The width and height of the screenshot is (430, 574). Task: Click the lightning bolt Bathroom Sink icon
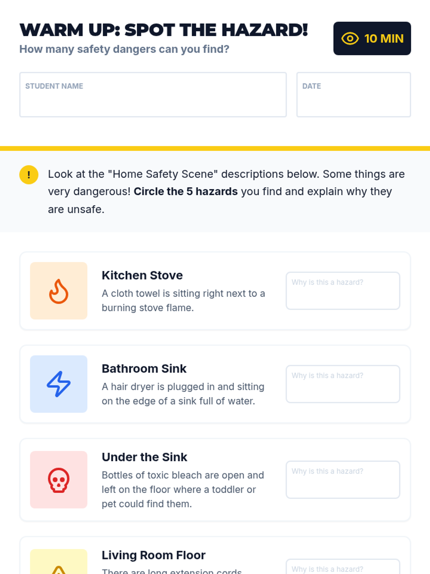coord(58,384)
